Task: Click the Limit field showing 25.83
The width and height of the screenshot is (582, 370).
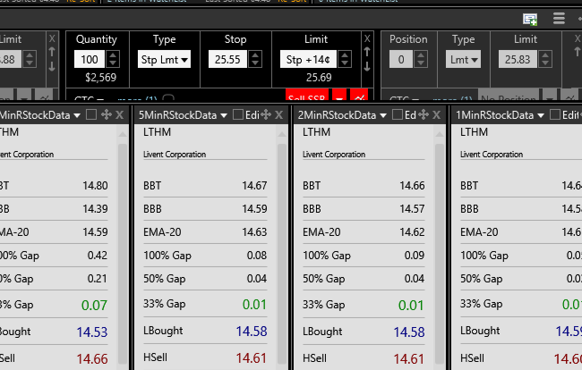Action: 518,59
